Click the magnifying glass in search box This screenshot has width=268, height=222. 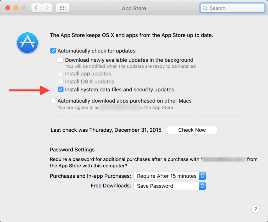click(x=205, y=8)
